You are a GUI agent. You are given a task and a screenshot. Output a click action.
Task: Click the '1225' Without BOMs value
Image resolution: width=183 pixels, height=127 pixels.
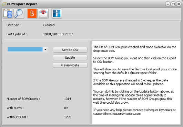pos(68,117)
